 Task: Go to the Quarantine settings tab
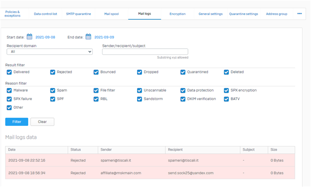243,14
